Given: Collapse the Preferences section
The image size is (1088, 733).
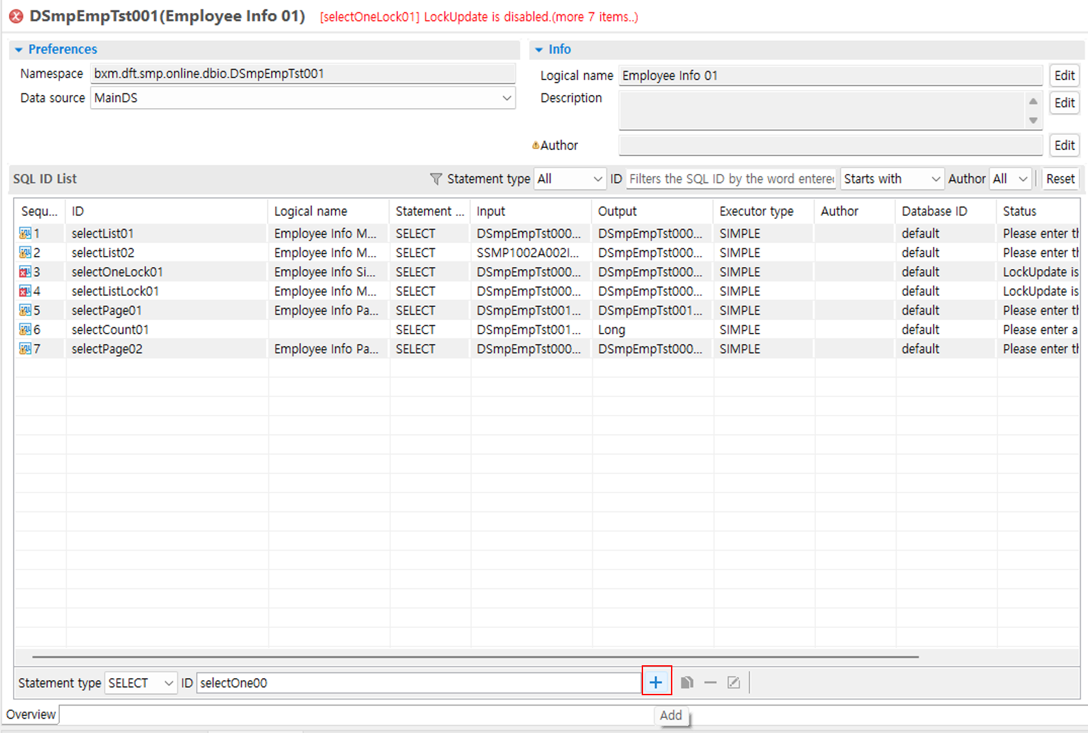Looking at the screenshot, I should (19, 49).
